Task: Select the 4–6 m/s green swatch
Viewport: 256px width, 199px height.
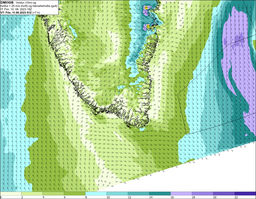Action: coord(53,194)
